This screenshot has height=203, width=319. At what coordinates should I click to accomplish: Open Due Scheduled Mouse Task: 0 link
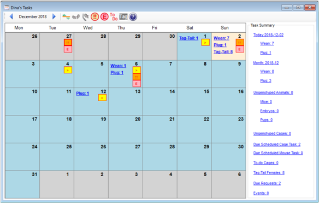278,153
